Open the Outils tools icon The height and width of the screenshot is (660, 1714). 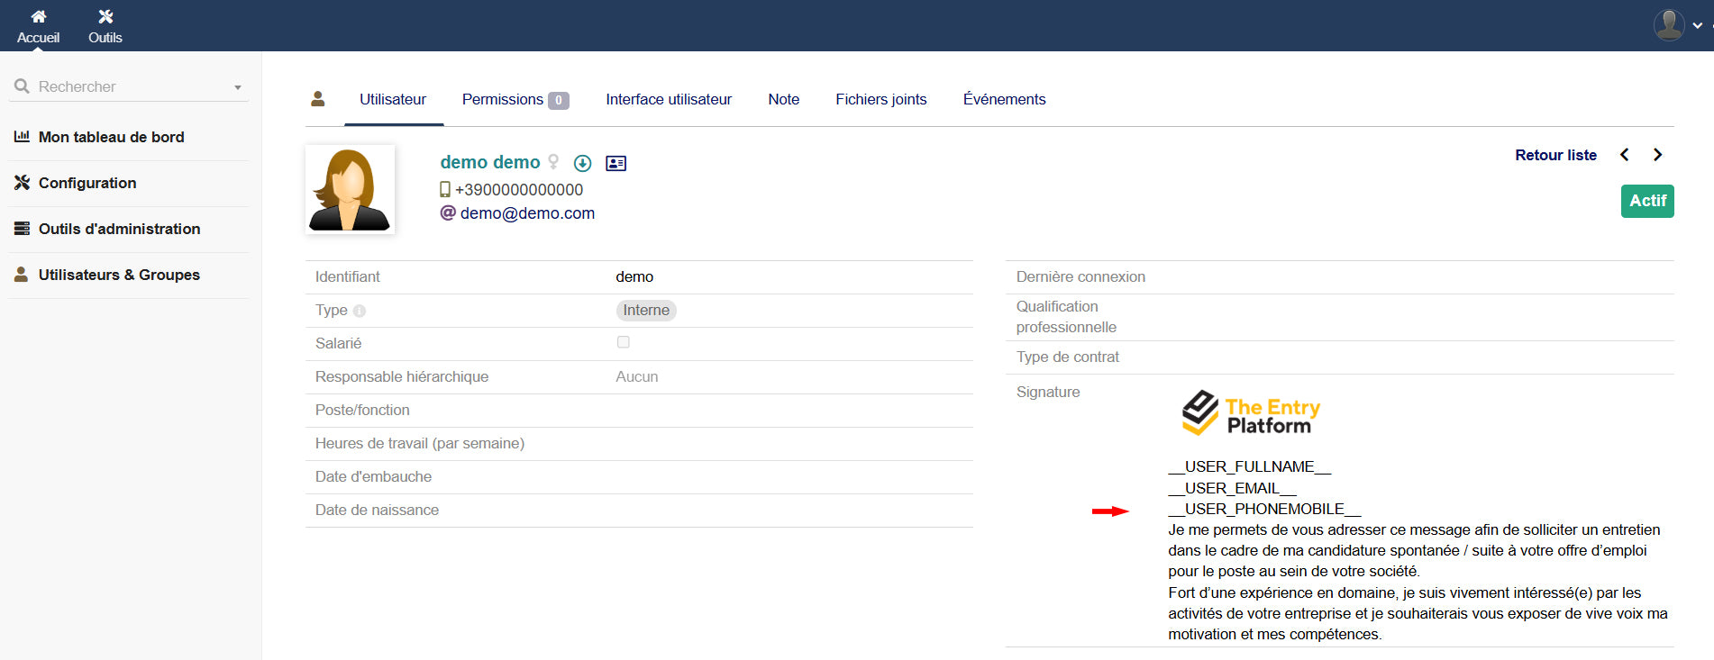(x=105, y=17)
